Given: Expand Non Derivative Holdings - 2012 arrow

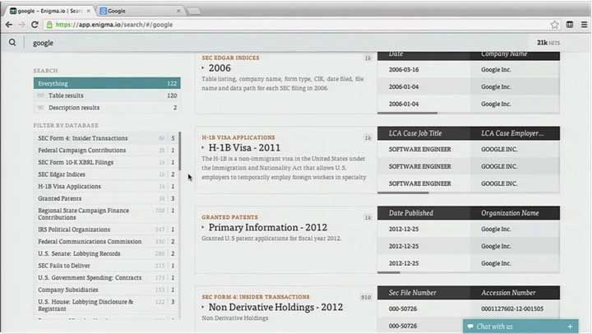Looking at the screenshot, I should point(203,307).
